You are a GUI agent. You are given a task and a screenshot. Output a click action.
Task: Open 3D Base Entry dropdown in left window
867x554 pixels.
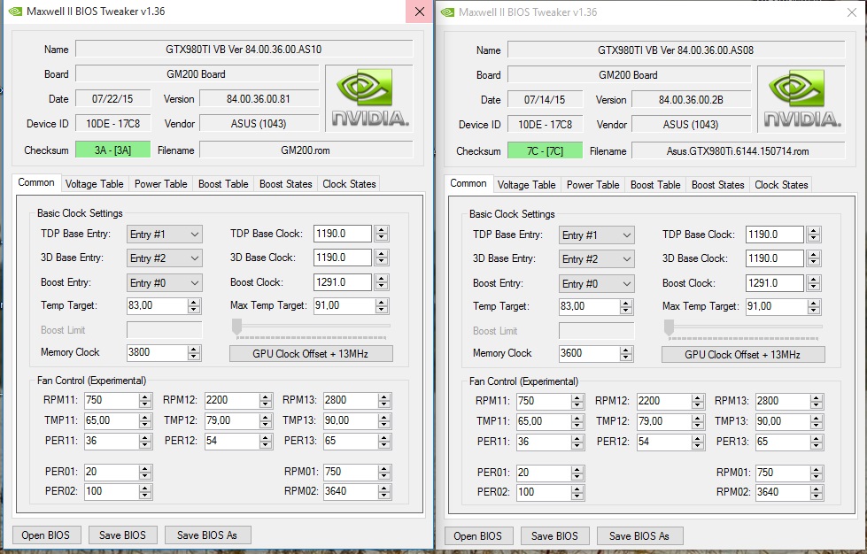click(x=164, y=258)
